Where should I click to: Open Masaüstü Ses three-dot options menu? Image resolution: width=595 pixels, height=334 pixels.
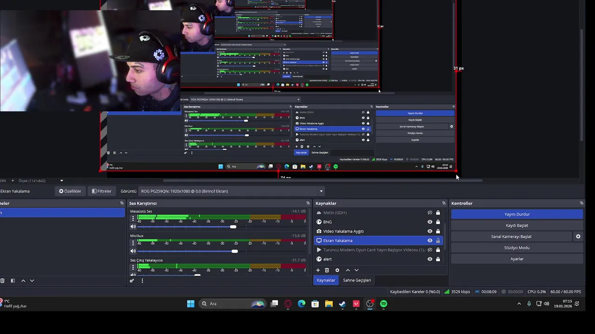point(133,218)
